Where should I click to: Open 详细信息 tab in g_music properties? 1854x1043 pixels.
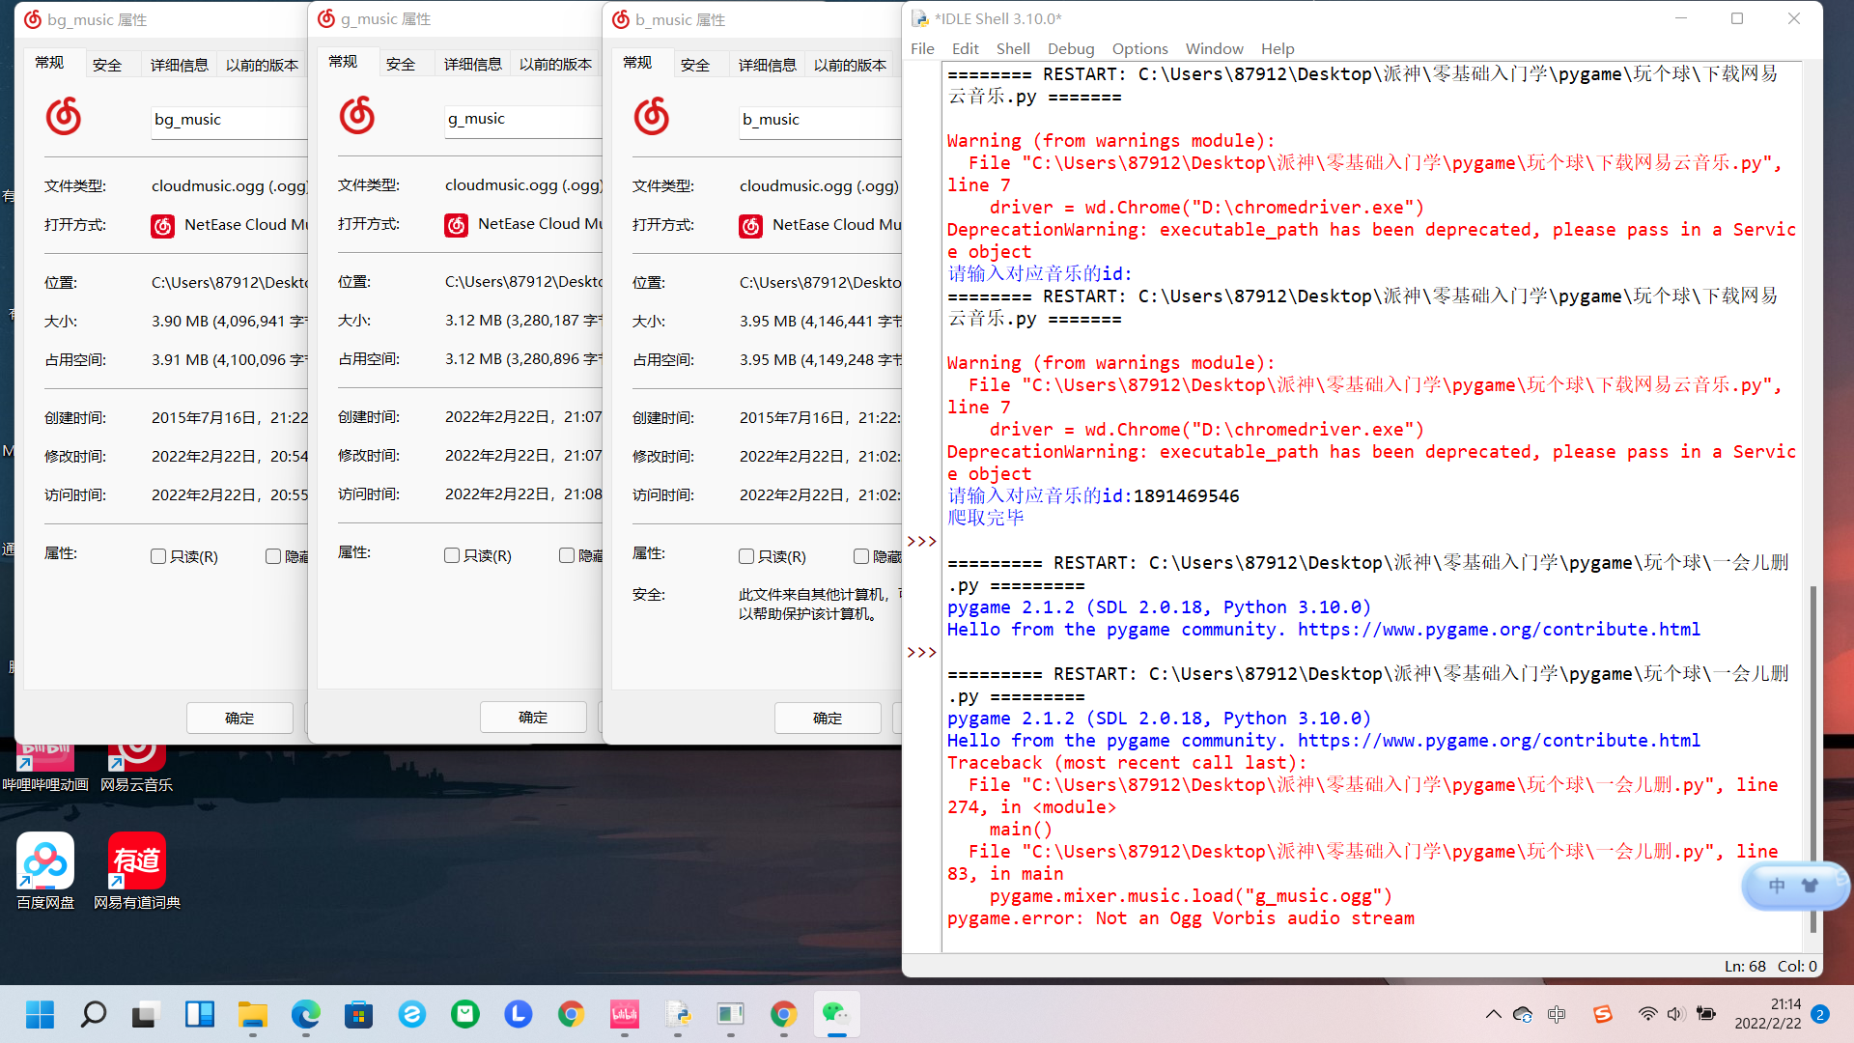473,64
